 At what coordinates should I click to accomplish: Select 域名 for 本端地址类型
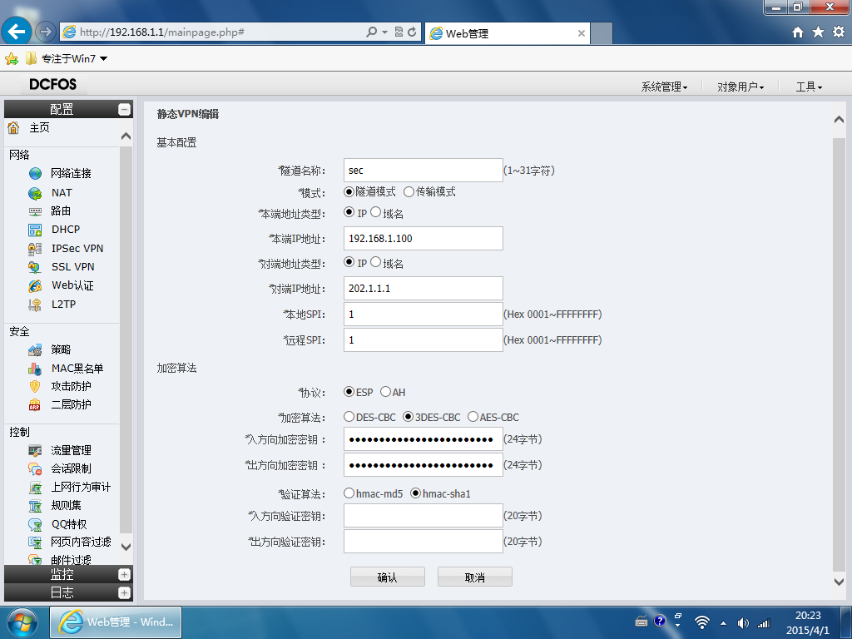375,212
